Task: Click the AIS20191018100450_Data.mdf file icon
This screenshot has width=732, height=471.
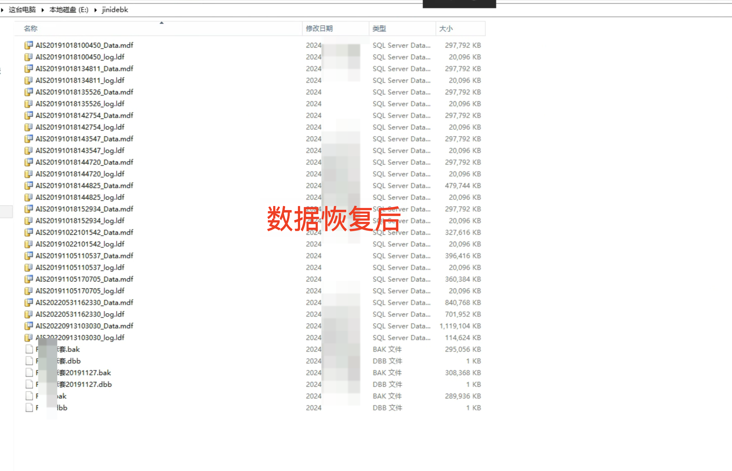Action: 29,45
